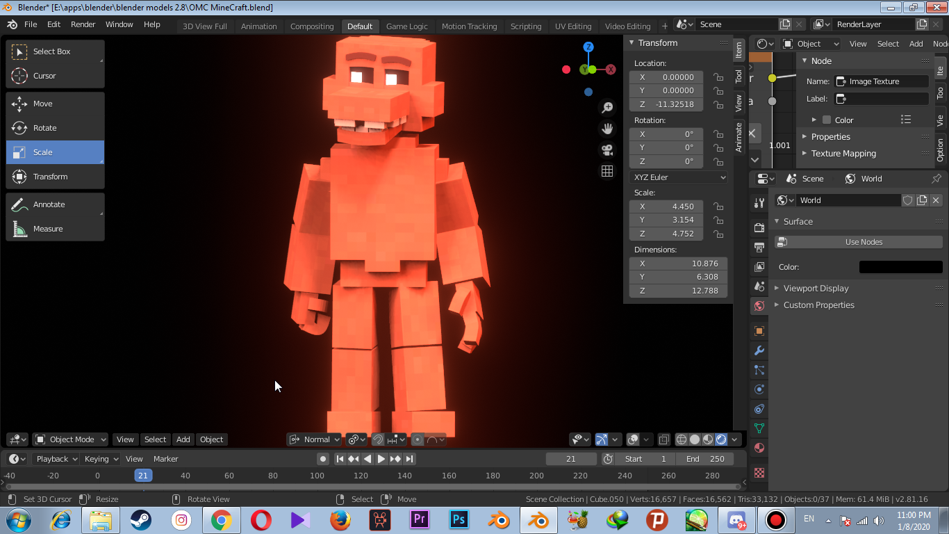Toggle show gizmo button
This screenshot has height=534, width=949.
pyautogui.click(x=602, y=439)
